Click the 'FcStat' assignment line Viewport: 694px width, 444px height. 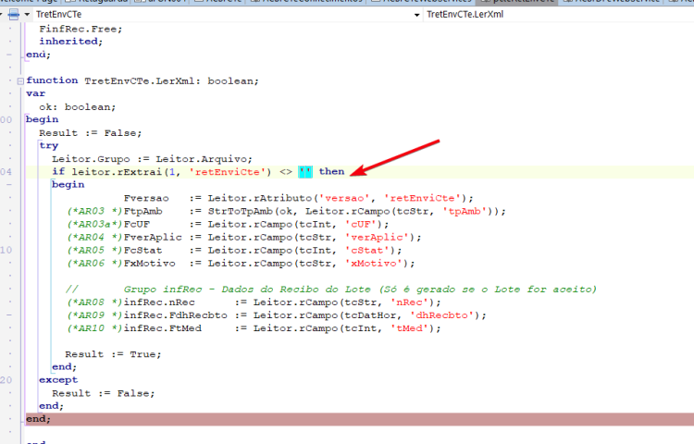pyautogui.click(x=235, y=250)
